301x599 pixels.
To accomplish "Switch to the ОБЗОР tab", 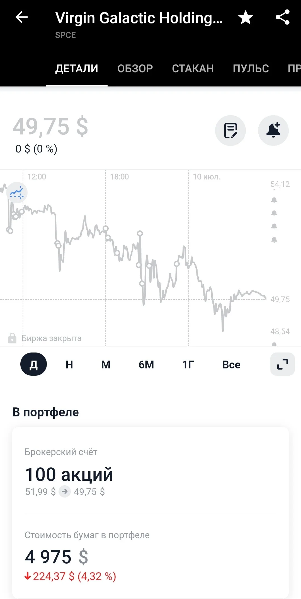I will pos(135,69).
